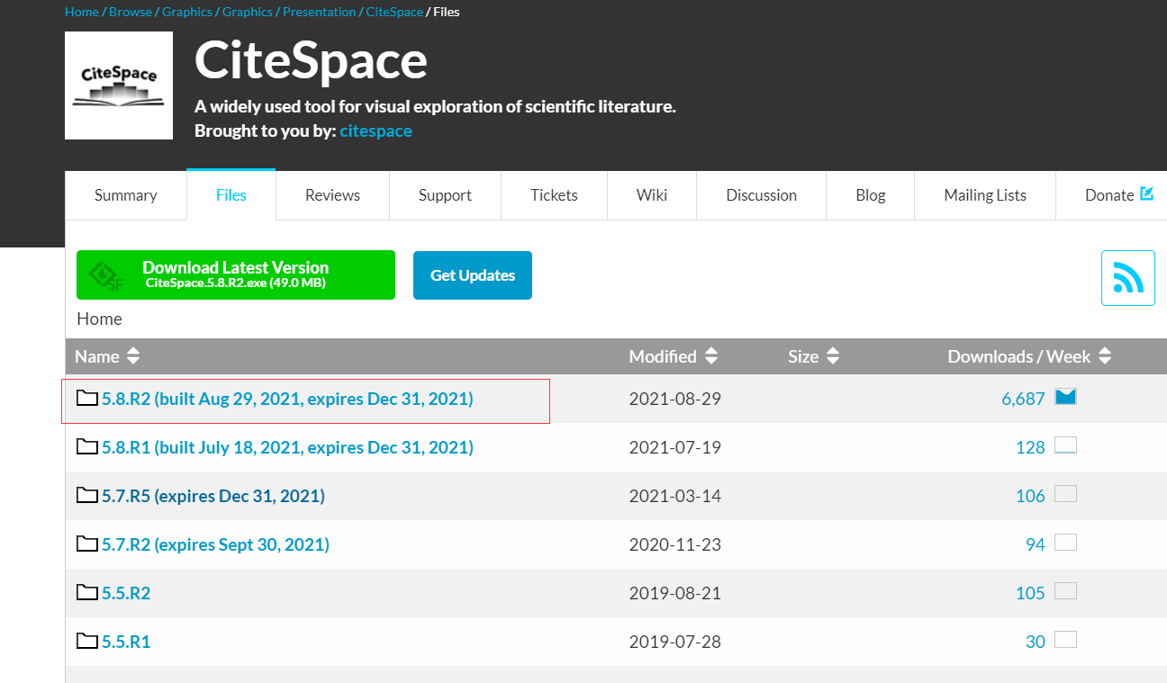Click the download stats chart icon for 5.7.R2
This screenshot has height=683, width=1167.
pyautogui.click(x=1066, y=543)
